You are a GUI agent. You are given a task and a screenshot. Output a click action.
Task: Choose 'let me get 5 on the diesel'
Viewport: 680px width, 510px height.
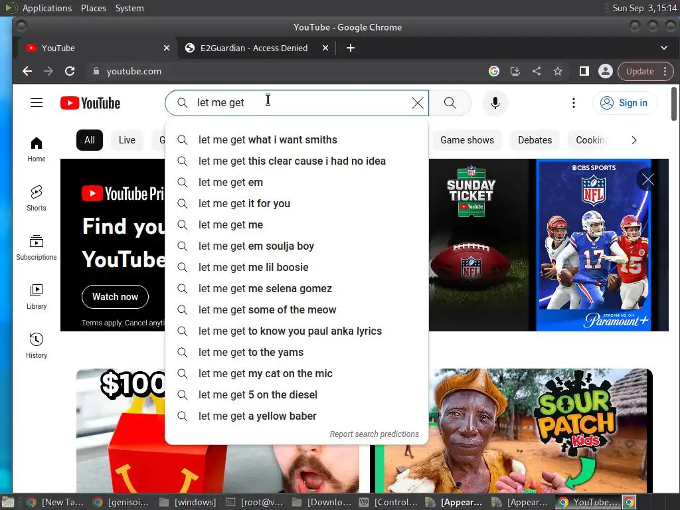point(297,394)
